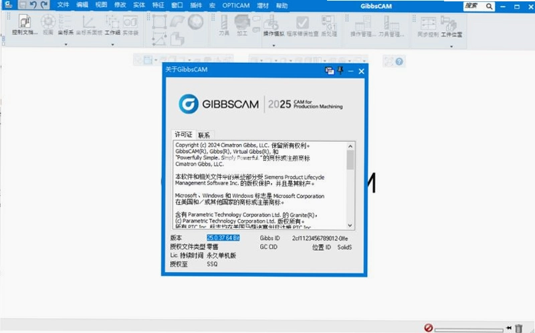Click the redo arrow in title bar
This screenshot has height=333, width=535.
[44, 5]
